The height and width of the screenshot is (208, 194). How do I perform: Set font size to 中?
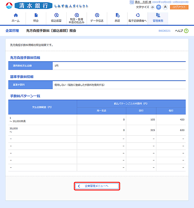click(x=158, y=7)
